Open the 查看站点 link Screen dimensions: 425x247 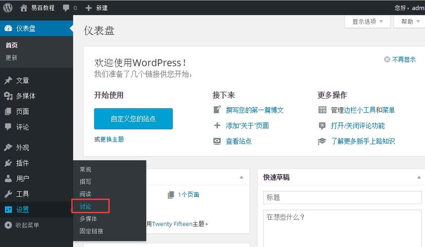pos(239,141)
